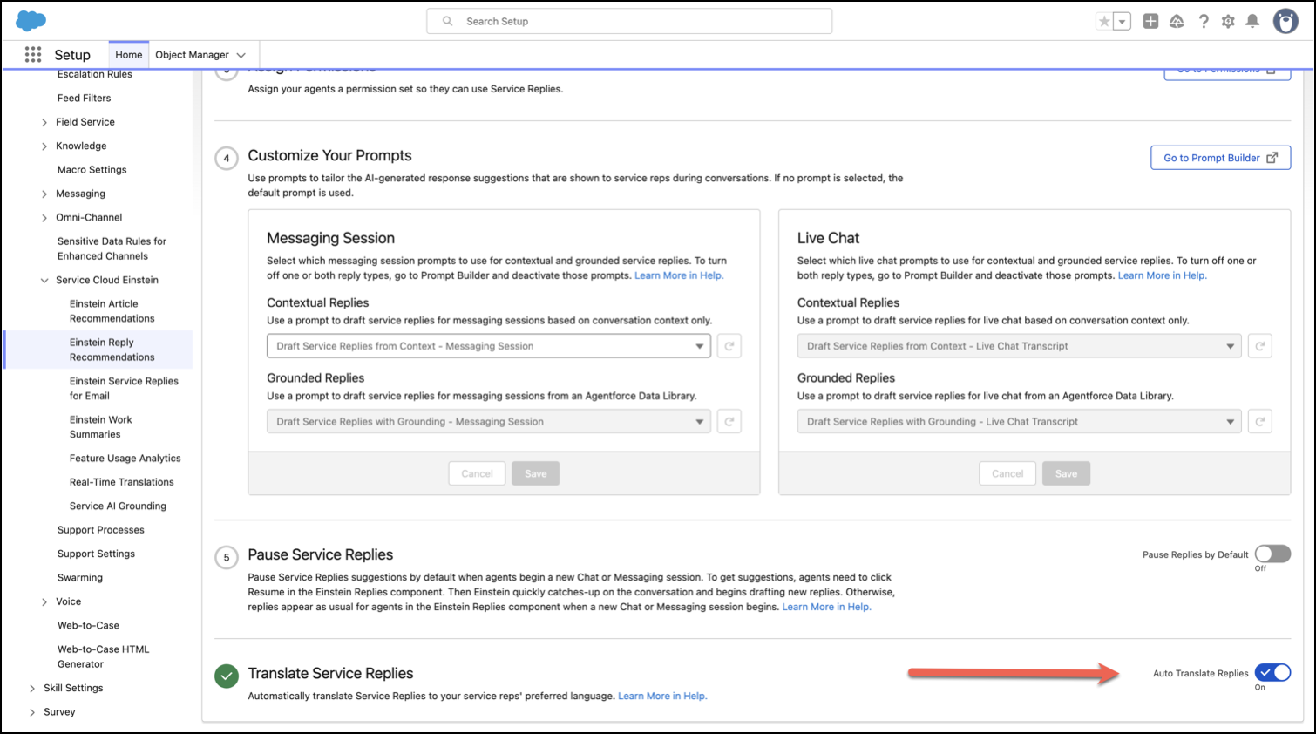Open Real-Time Translations in sidebar
This screenshot has height=734, width=1316.
[x=122, y=482]
